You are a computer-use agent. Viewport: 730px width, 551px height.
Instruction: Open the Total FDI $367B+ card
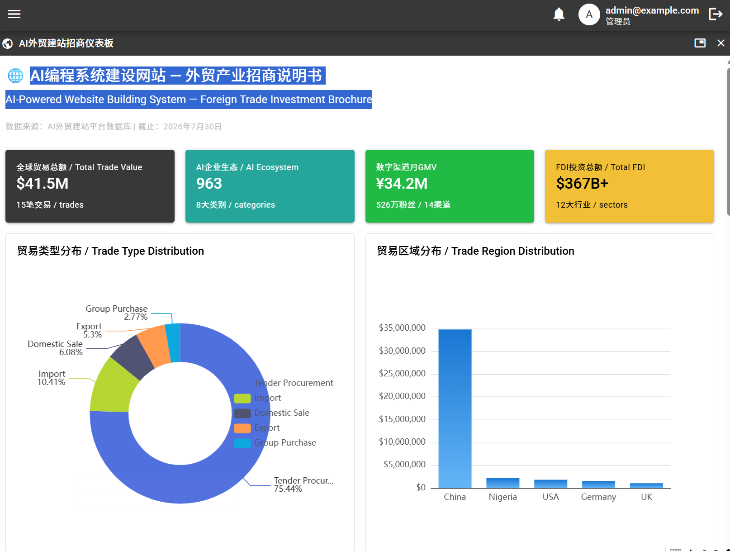630,186
